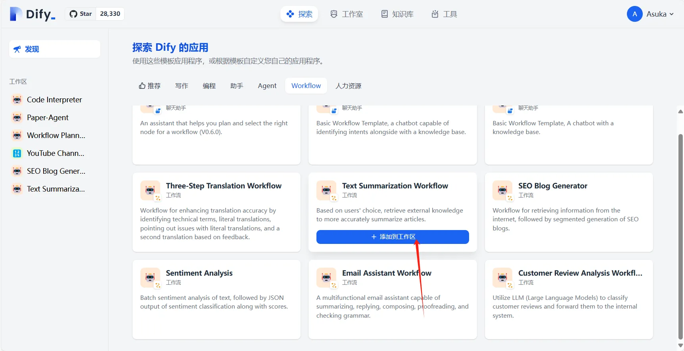Click the Text Summarization Workflow app icon
This screenshot has width=684, height=351.
coord(326,190)
